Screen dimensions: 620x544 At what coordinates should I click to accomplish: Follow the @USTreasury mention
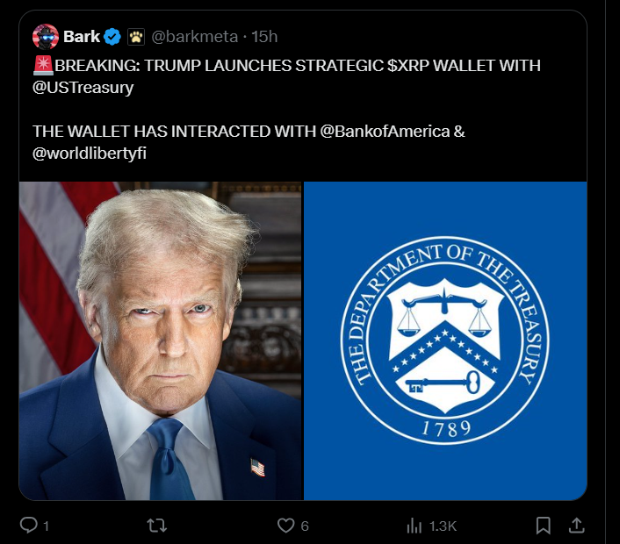[83, 88]
